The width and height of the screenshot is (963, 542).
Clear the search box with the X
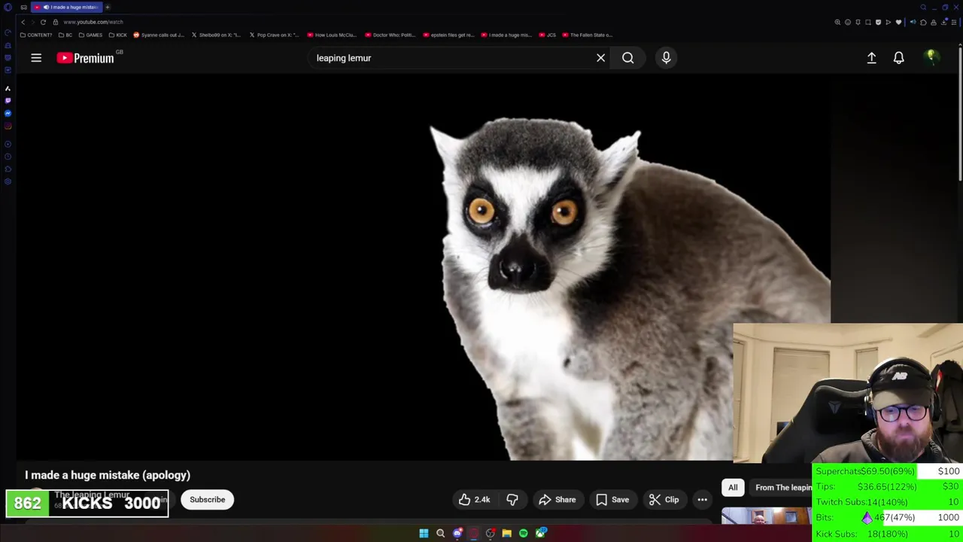(600, 58)
